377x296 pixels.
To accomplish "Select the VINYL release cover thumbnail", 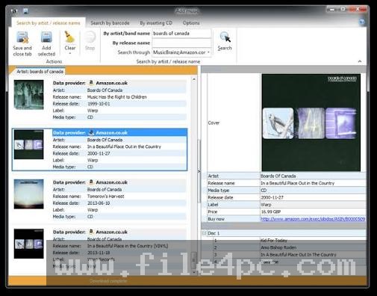I will coord(28,244).
